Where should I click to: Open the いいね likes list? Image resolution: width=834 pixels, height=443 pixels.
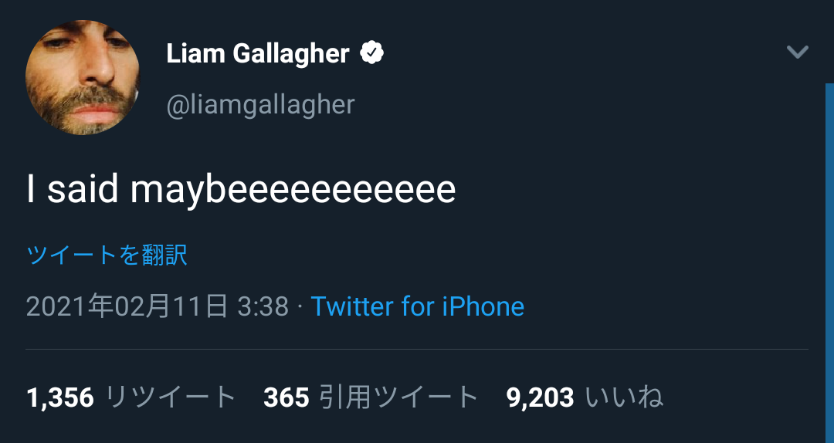coord(624,397)
